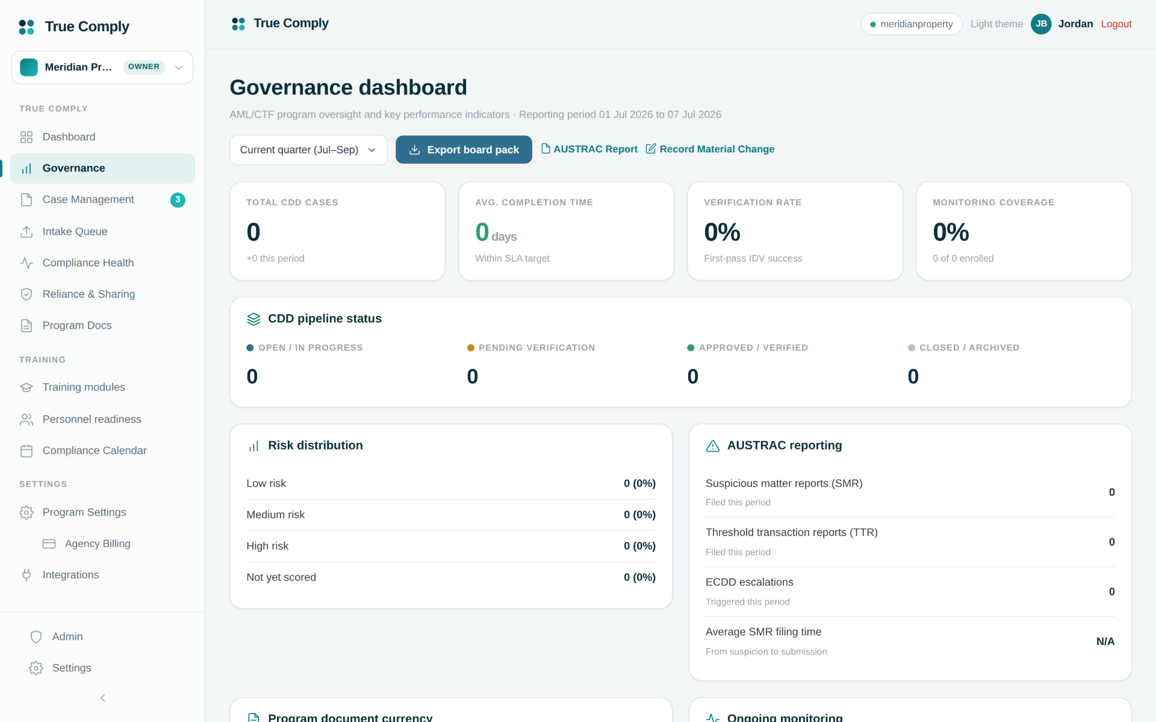
Task: Click the Admin shield icon
Action: (36, 637)
